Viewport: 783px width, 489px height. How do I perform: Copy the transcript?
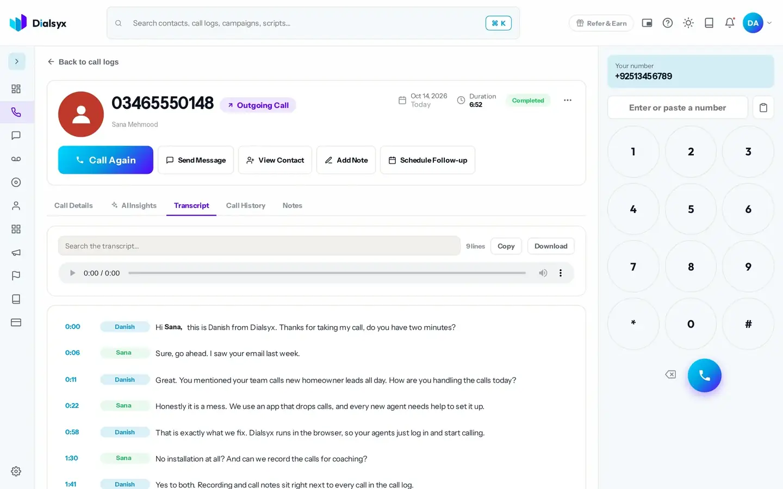(x=506, y=246)
